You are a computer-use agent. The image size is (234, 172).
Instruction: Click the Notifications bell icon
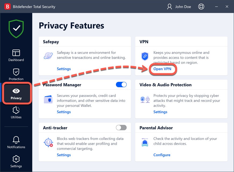(16, 140)
